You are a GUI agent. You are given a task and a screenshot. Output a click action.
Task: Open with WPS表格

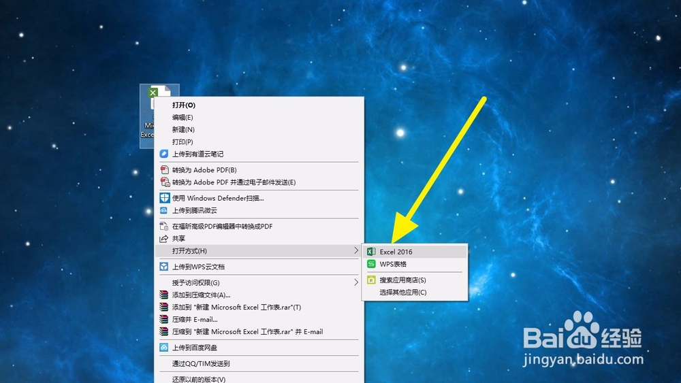tap(415, 264)
